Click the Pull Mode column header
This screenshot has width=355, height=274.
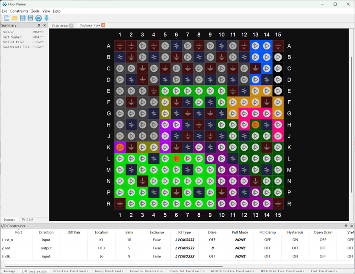coord(240,233)
